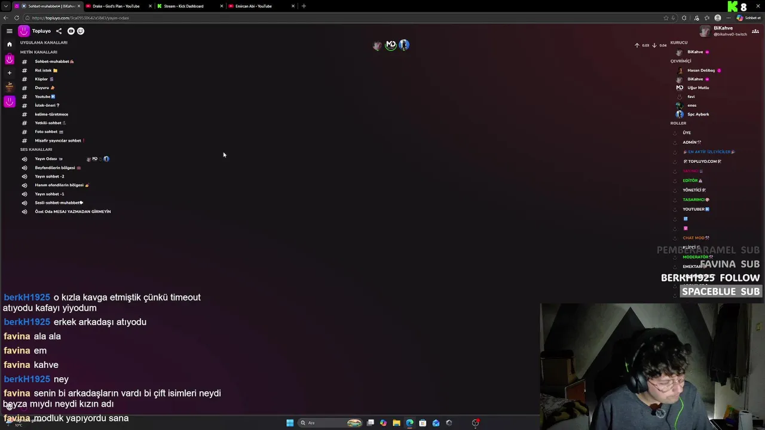Collapse the METİN KANALLARI category

pyautogui.click(x=39, y=52)
